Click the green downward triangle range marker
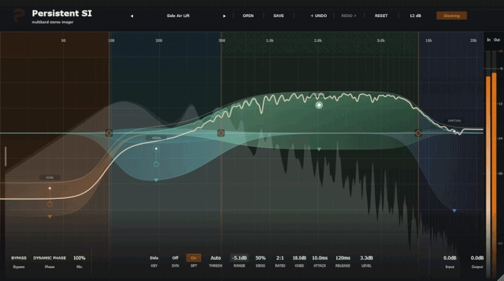The image size is (504, 281). coord(319,149)
